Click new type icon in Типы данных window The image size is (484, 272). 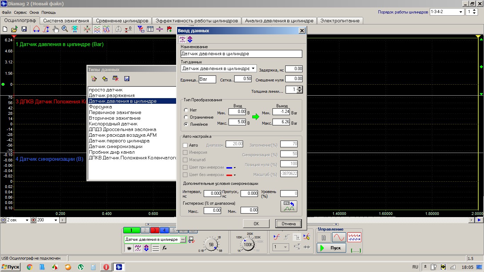coord(94,79)
